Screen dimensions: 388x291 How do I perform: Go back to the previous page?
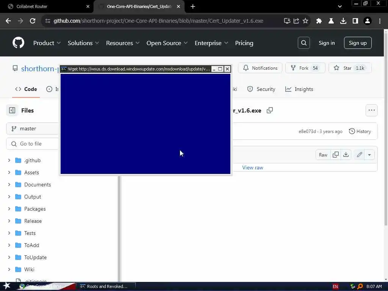click(8, 21)
